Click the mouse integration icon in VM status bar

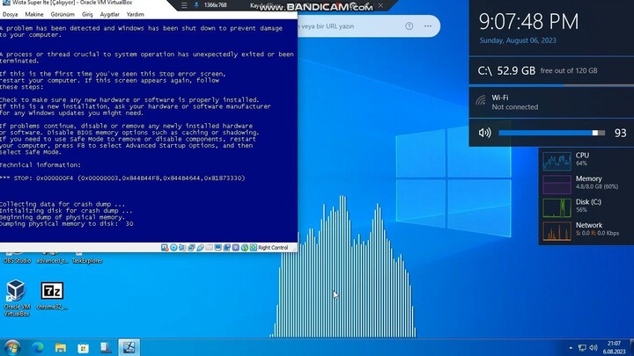point(245,247)
